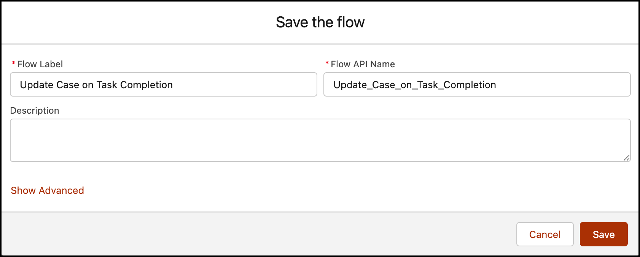Click the Description textarea resize handle
Screen dimensions: 640x257
626,158
